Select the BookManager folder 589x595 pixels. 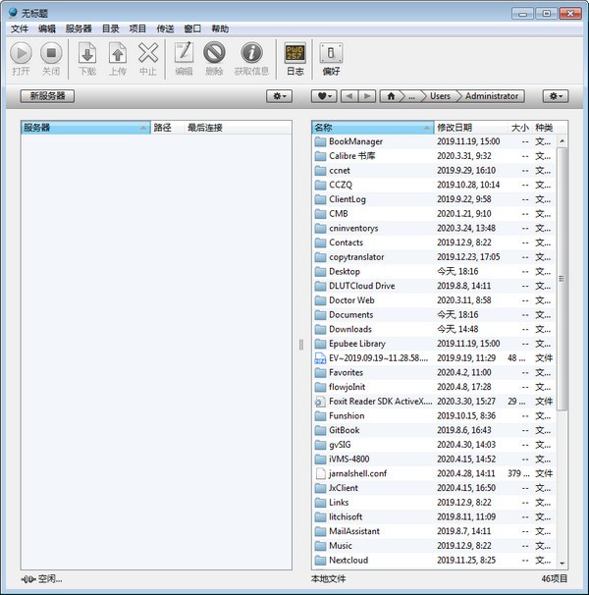pos(433,141)
